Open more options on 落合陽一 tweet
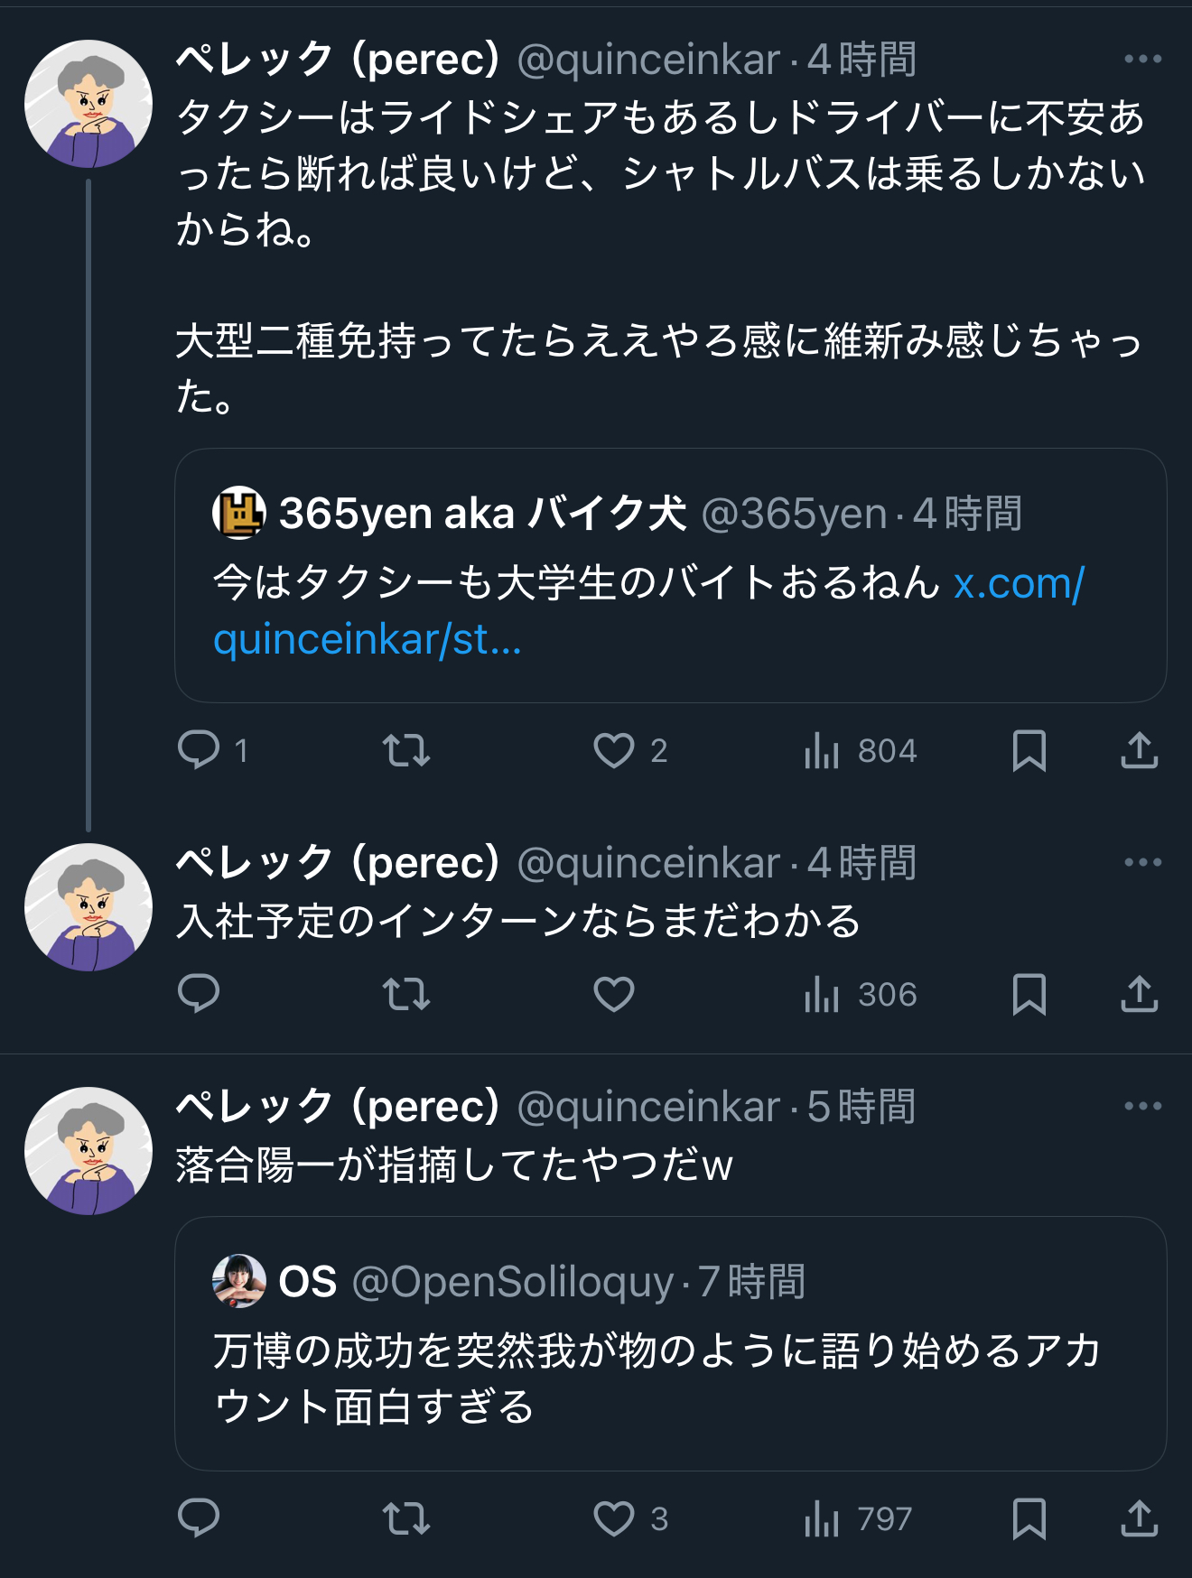The width and height of the screenshot is (1192, 1578). tap(1142, 1107)
